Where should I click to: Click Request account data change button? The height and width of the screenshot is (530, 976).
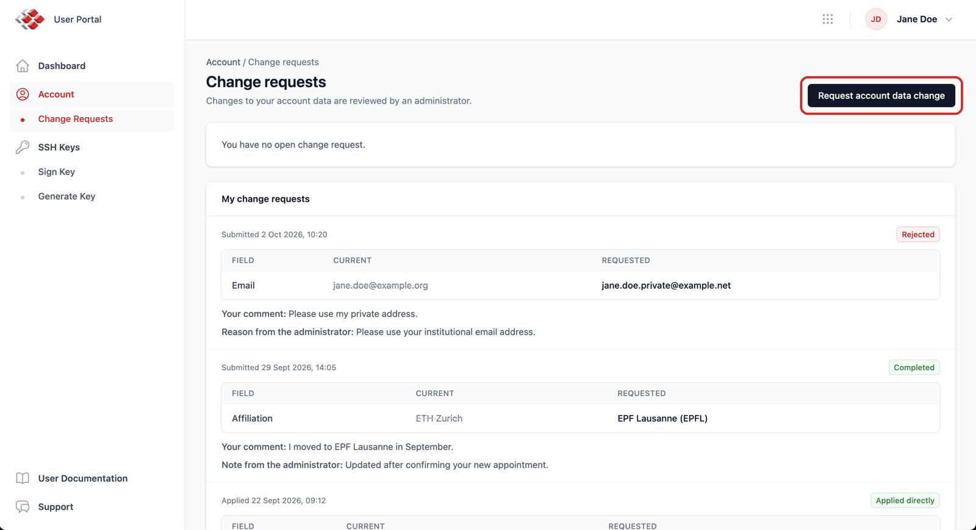(x=881, y=96)
